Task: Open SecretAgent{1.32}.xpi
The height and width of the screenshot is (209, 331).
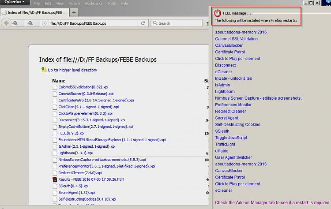Action: (77, 193)
